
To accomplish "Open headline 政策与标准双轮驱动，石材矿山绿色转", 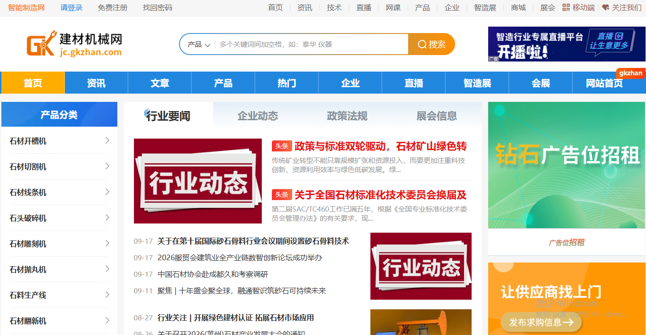I will point(381,146).
